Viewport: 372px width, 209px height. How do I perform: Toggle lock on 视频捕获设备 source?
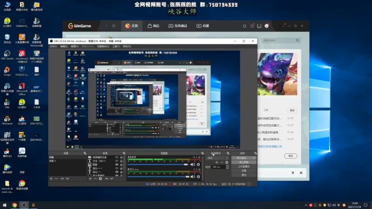(x=121, y=157)
